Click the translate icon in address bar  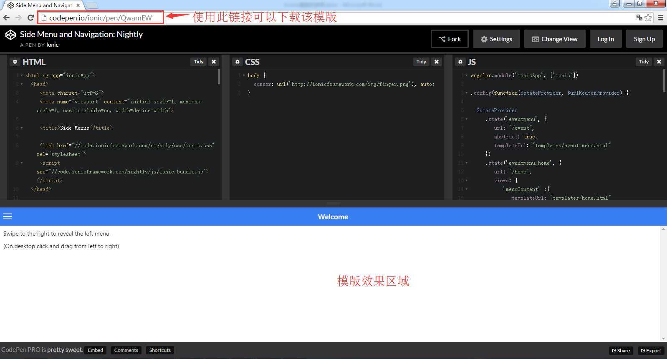tap(639, 18)
